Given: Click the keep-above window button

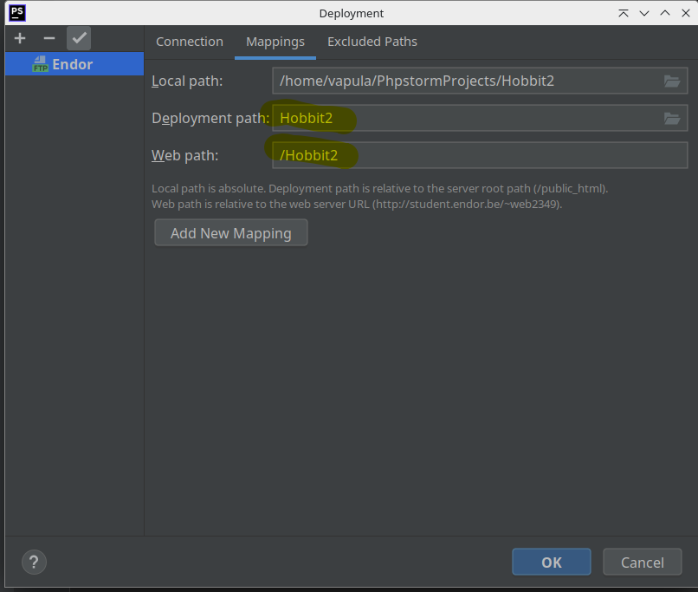Looking at the screenshot, I should [623, 13].
